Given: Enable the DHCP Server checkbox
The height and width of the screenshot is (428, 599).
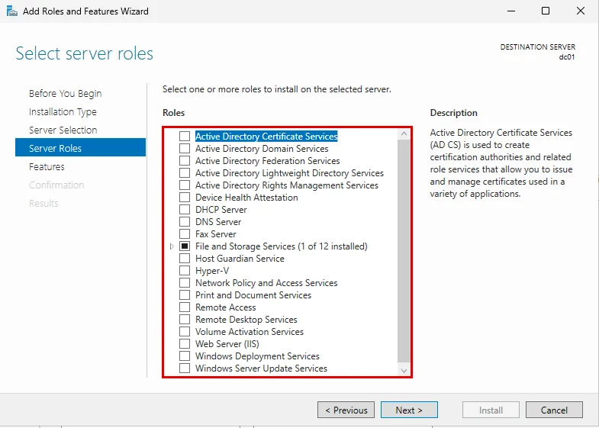Looking at the screenshot, I should pos(185,210).
